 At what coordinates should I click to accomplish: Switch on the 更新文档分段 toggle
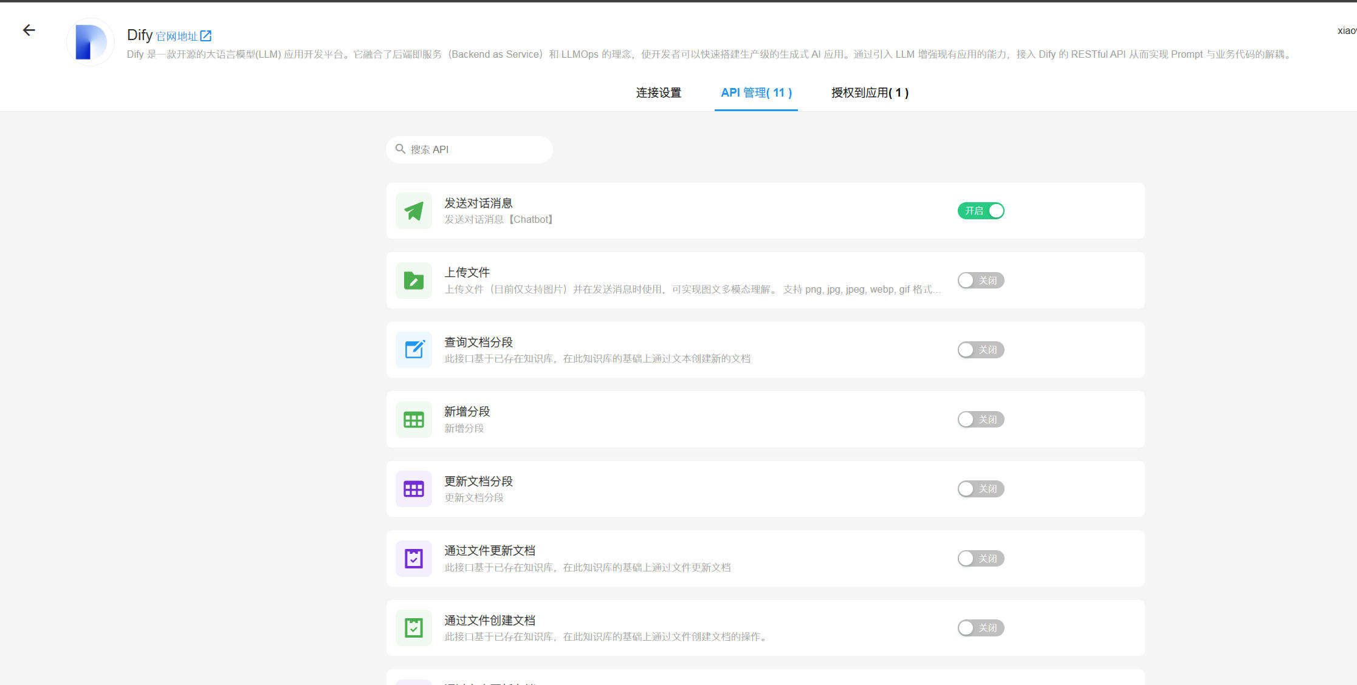click(x=981, y=489)
